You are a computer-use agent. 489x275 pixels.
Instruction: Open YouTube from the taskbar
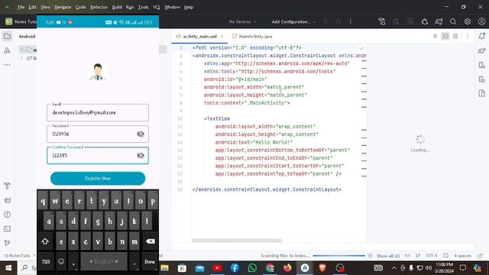tap(217, 268)
